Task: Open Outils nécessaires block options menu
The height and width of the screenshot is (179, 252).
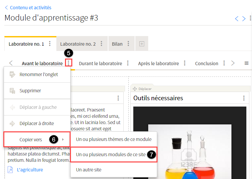Action: click(x=244, y=98)
